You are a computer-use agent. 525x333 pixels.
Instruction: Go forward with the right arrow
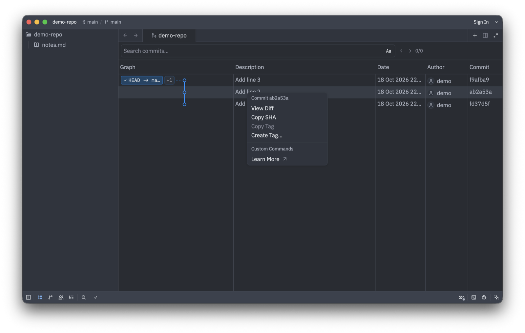pos(136,35)
